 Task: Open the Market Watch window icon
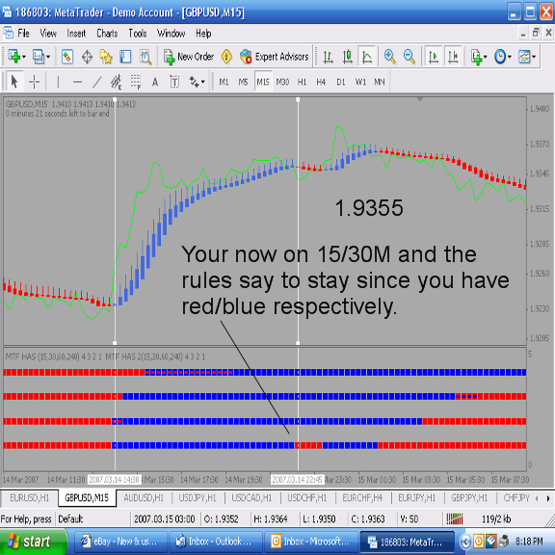coord(67,57)
